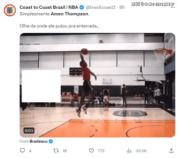This screenshot has width=178, height=158.
Task: Play the Amen Thompson dunk video
Action: tap(97, 85)
